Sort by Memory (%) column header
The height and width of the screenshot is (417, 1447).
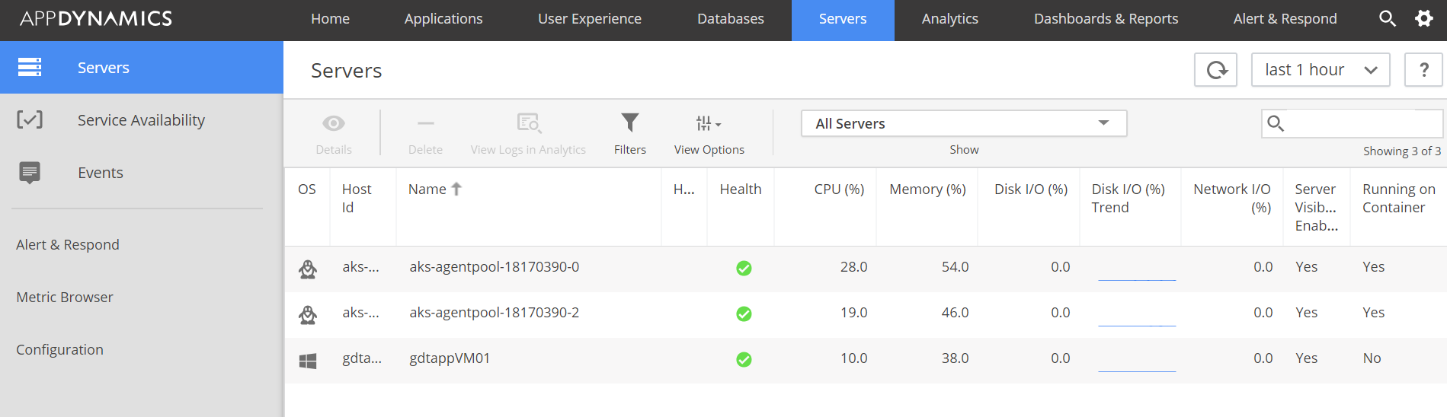(927, 189)
